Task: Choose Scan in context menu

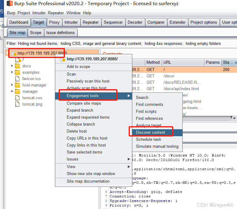Action: [93, 74]
